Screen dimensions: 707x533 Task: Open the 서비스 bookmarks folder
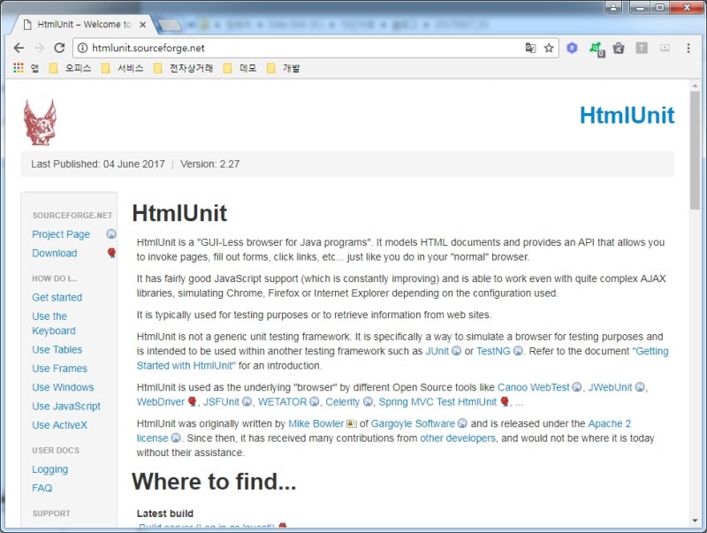click(x=122, y=68)
